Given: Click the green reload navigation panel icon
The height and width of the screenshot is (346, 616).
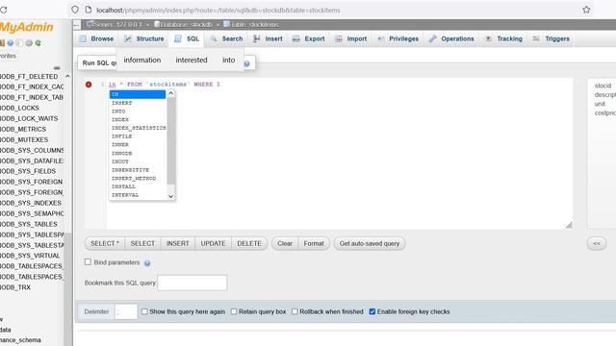Looking at the screenshot, I should coord(38,43).
